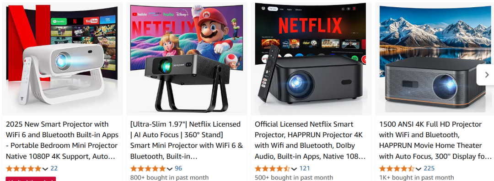Open the 2025 New Smart Projector title

62,140
